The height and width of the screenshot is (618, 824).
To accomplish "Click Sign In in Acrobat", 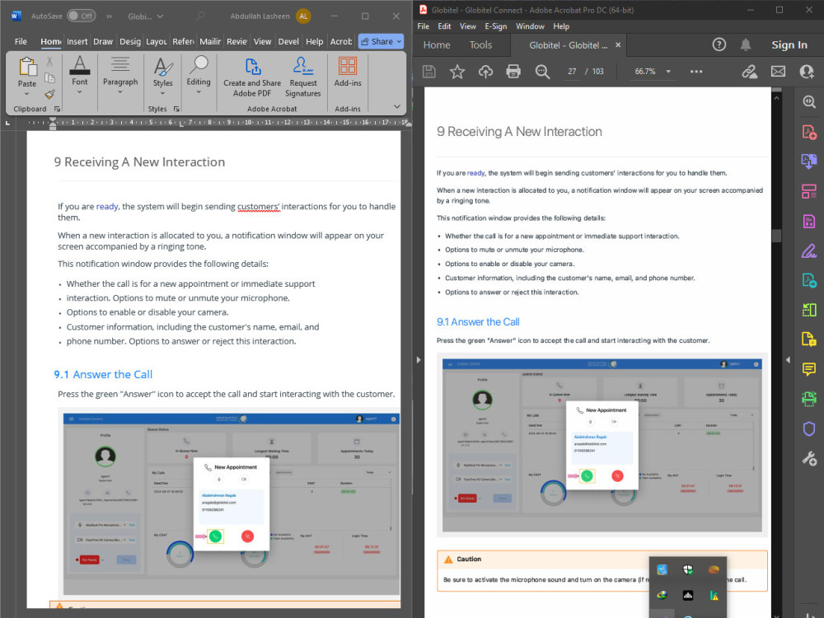I will pyautogui.click(x=789, y=45).
